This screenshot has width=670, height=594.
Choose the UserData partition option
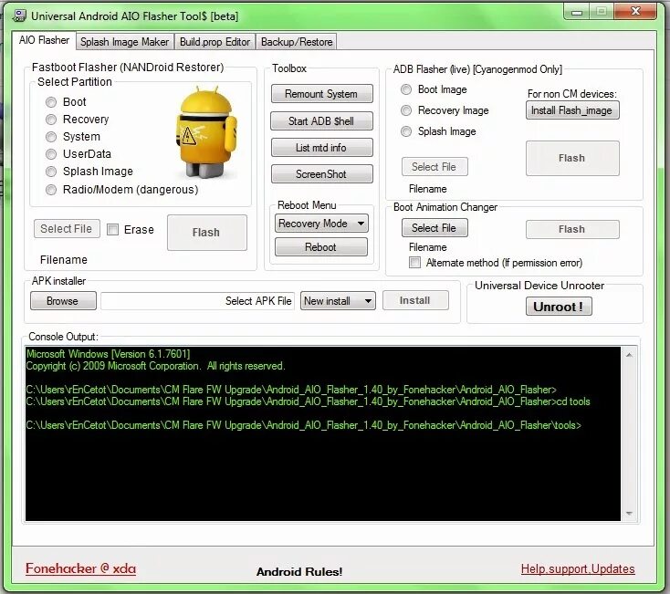(x=51, y=154)
